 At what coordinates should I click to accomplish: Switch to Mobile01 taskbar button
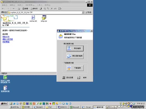click(x=39, y=107)
